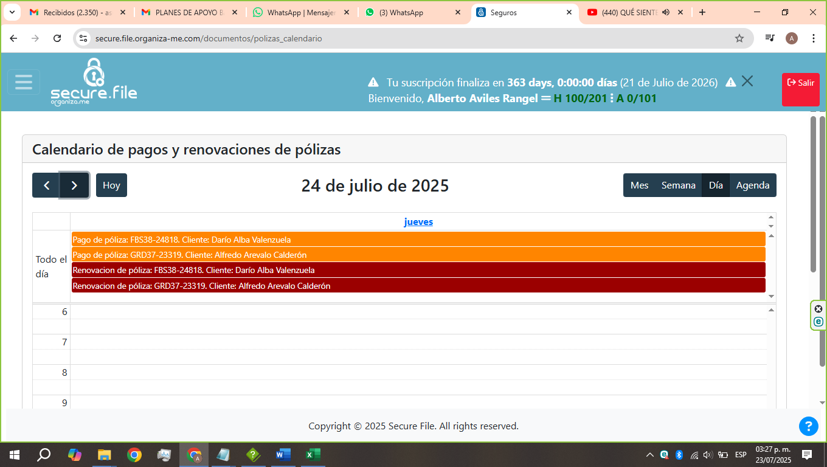Switch calendar to Semana view

(678, 185)
